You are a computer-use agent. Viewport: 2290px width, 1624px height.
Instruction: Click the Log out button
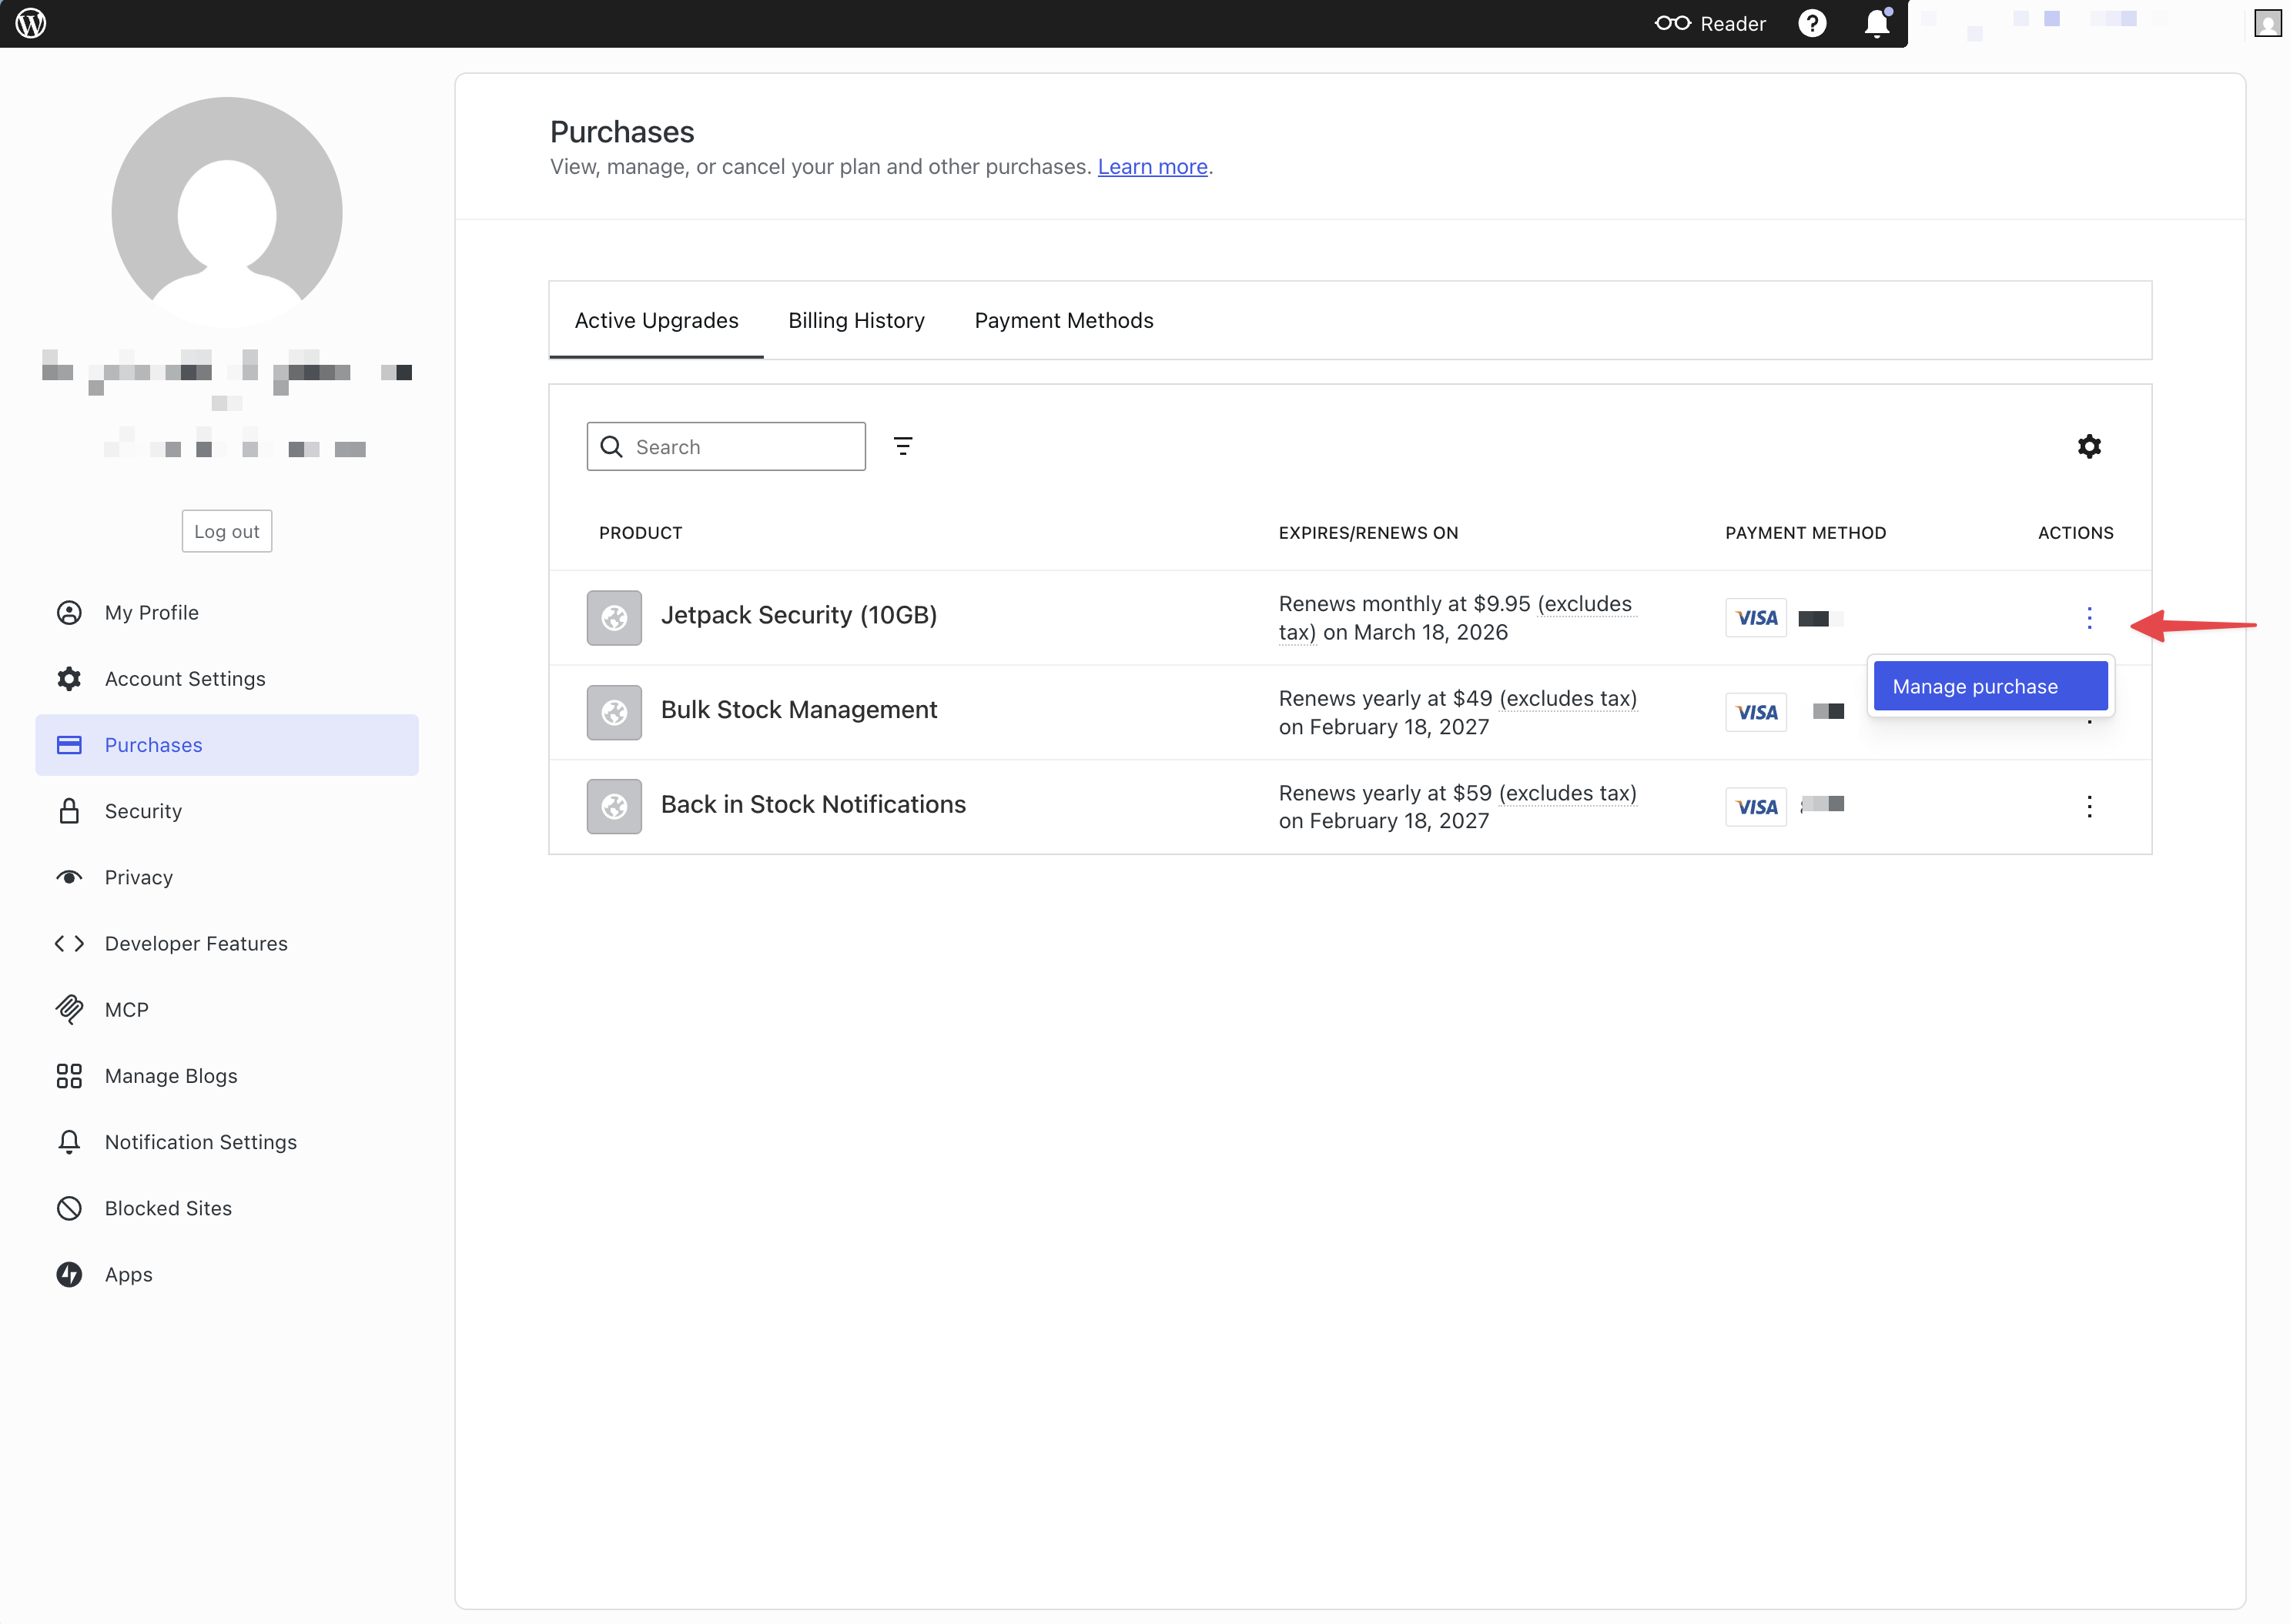pos(226,531)
